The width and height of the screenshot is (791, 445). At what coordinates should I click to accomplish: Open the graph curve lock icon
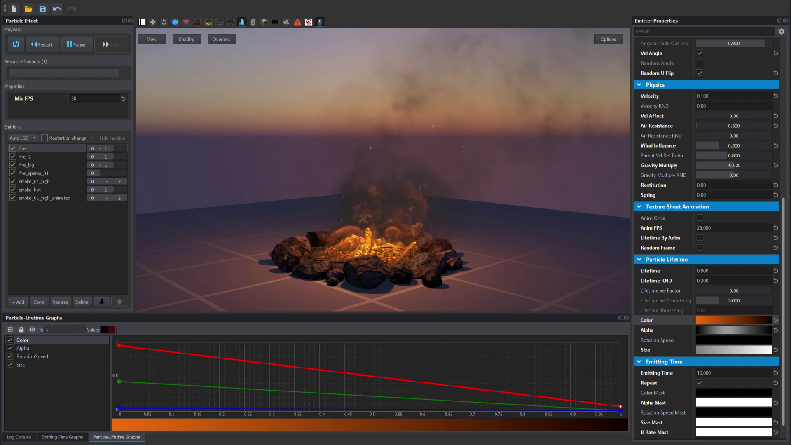[21, 329]
